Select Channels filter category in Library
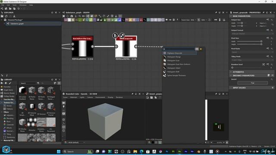The width and height of the screenshot is (276, 155). coord(10,124)
